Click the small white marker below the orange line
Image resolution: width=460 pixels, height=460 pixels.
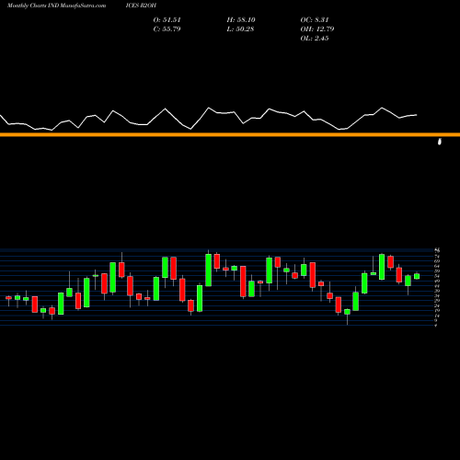point(440,142)
